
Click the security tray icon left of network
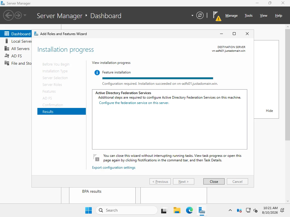click(239, 210)
